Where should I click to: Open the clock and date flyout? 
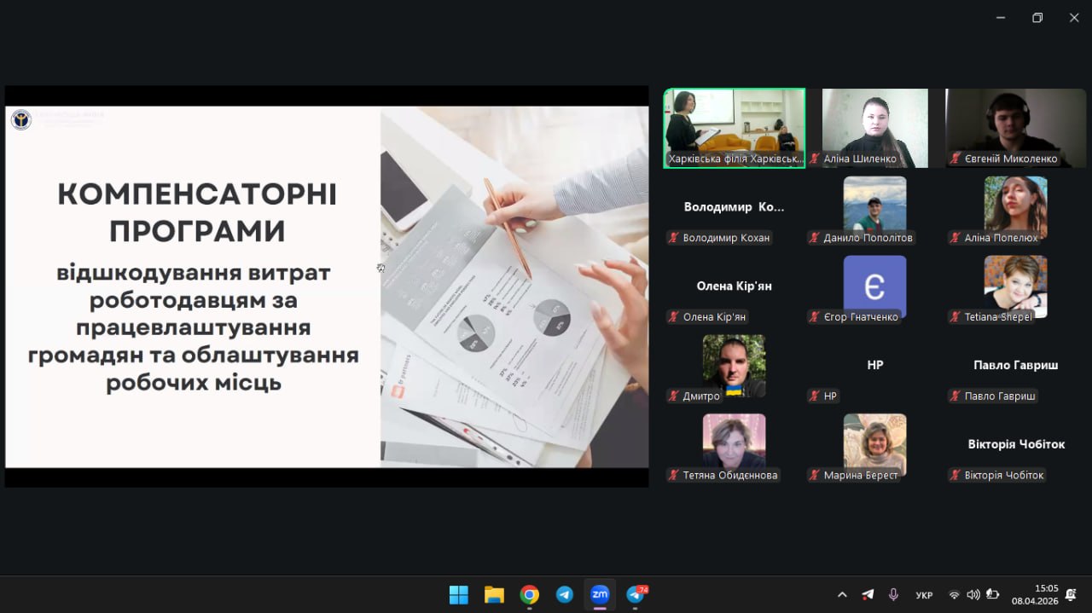tap(1035, 594)
